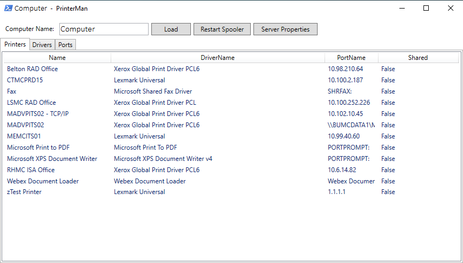
Task: Click port 10.100.252.226
Action: point(349,103)
